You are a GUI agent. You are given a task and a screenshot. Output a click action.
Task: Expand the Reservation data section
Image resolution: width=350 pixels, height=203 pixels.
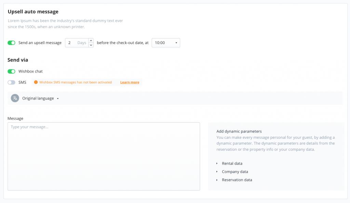(234, 180)
